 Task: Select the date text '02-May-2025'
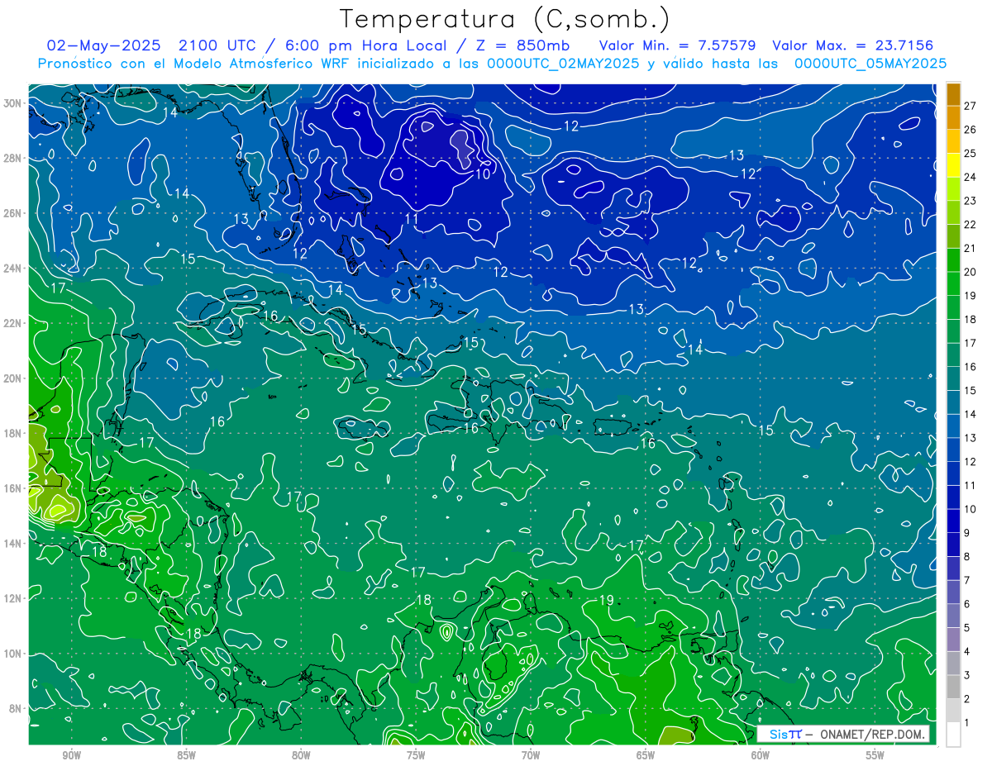pyautogui.click(x=104, y=45)
